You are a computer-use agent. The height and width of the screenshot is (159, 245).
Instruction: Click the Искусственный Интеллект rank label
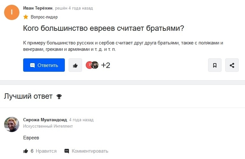pyautogui.click(x=48, y=126)
